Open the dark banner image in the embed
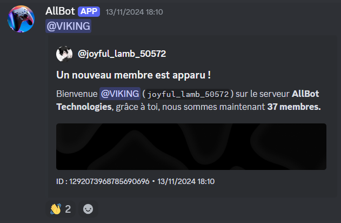This screenshot has height=223, width=341. (191, 147)
